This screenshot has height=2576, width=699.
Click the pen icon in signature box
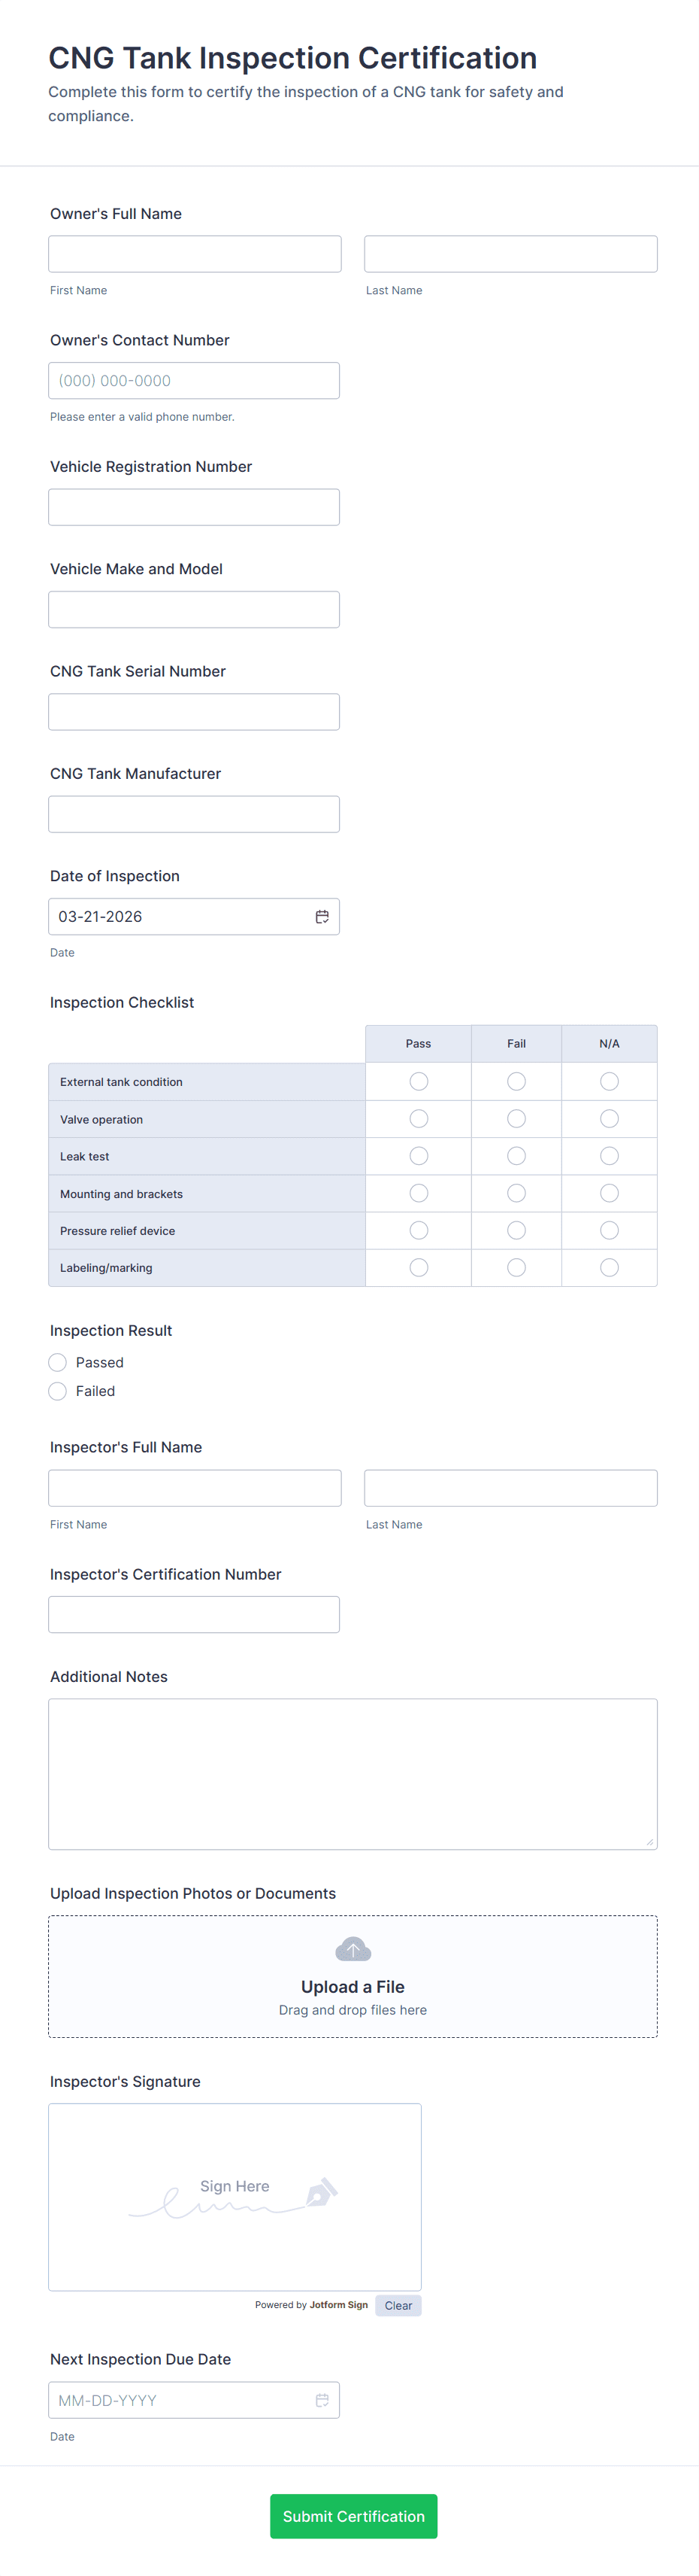(320, 2192)
